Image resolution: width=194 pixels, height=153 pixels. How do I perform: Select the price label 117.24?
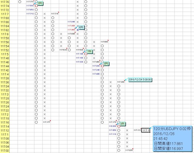click(x=5, y=106)
